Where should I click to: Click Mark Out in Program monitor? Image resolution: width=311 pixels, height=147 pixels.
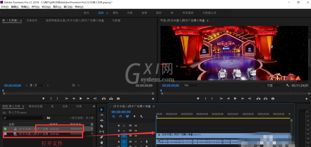click(x=212, y=99)
